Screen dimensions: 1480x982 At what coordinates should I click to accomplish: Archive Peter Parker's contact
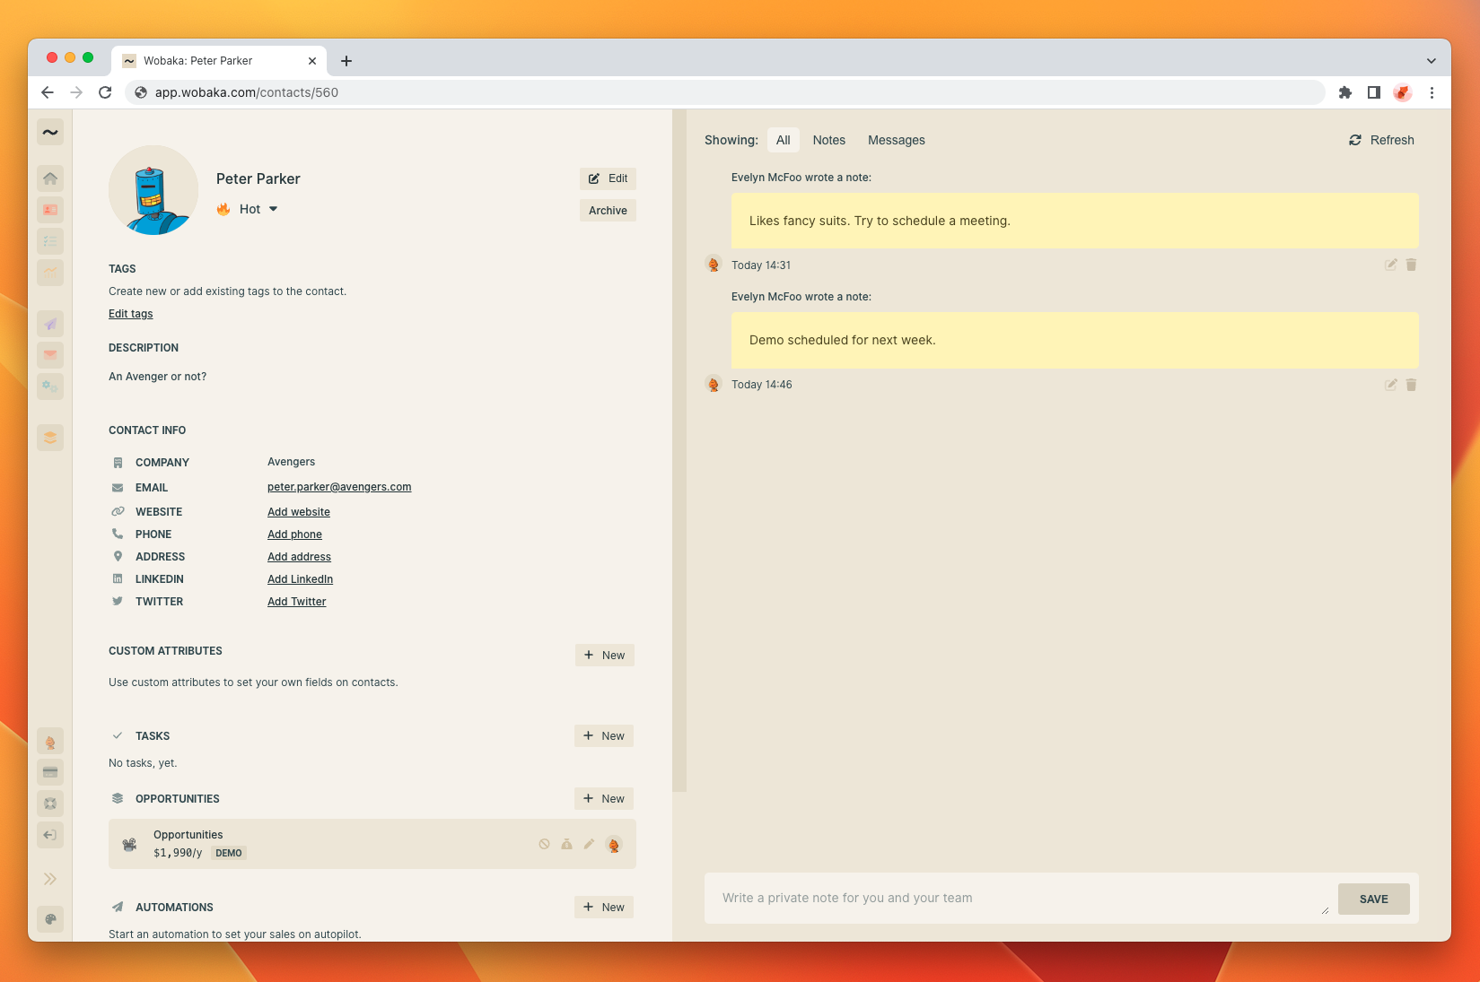[608, 210]
